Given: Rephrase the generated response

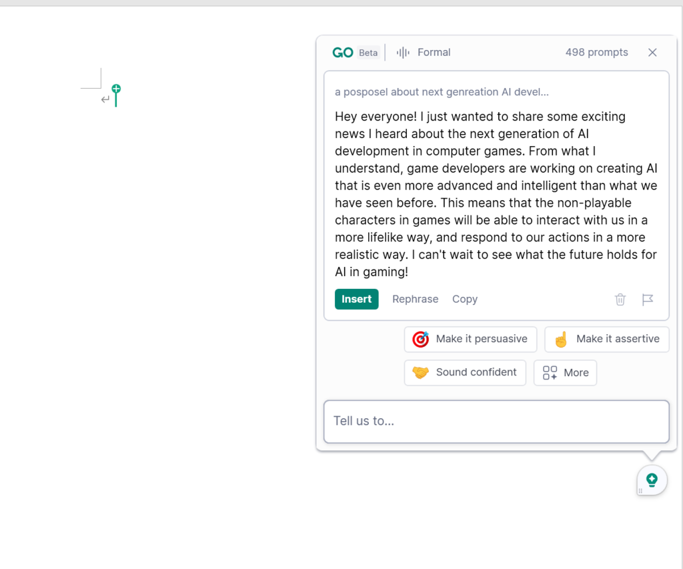Looking at the screenshot, I should click(415, 299).
